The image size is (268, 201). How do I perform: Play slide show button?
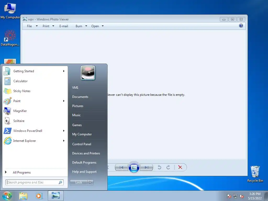click(x=134, y=167)
